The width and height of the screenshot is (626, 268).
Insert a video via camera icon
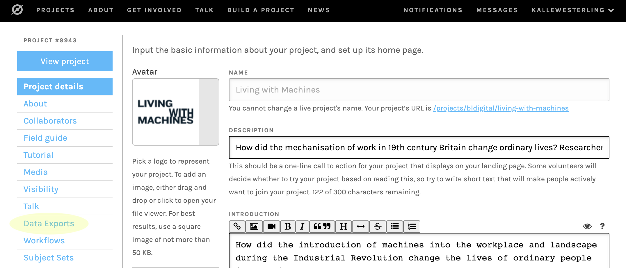[271, 226]
